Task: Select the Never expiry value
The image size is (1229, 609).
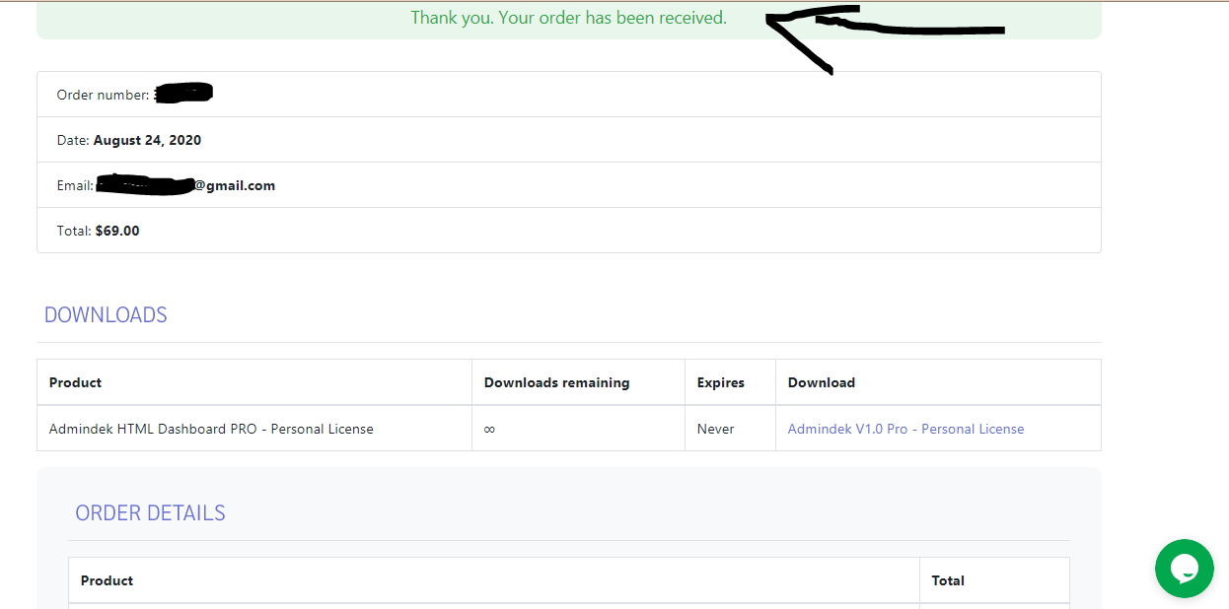Action: (716, 429)
